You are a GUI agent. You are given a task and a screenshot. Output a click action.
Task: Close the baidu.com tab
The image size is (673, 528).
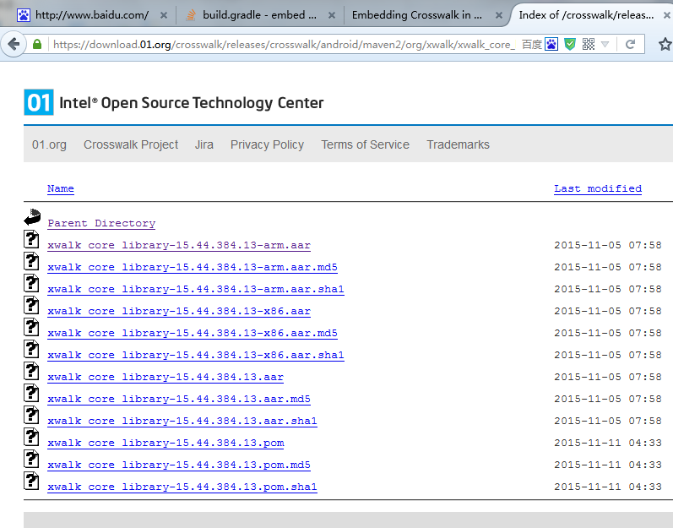coord(164,15)
